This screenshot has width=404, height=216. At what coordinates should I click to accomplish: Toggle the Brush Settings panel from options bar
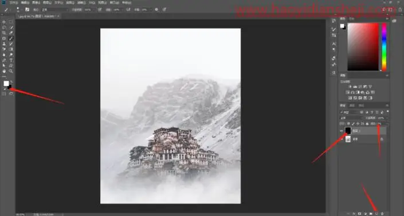(27, 10)
